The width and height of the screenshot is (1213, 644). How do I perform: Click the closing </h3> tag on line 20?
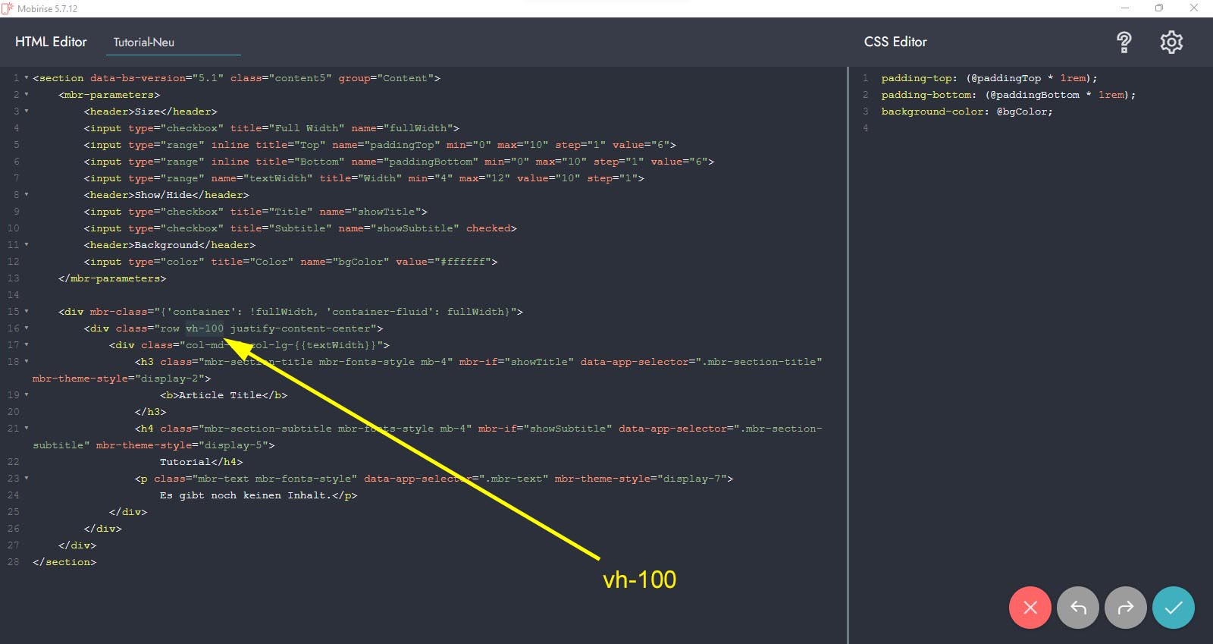150,412
